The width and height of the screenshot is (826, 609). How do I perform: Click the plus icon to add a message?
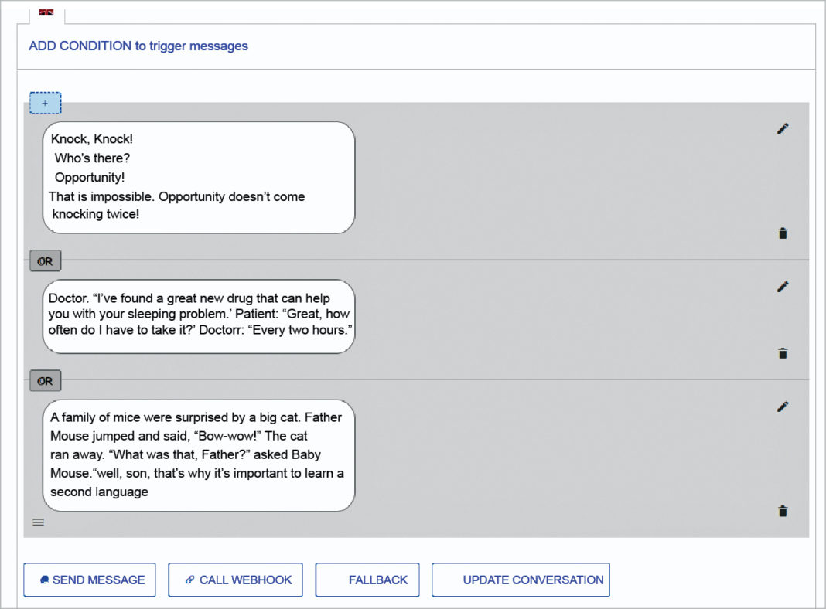[45, 102]
